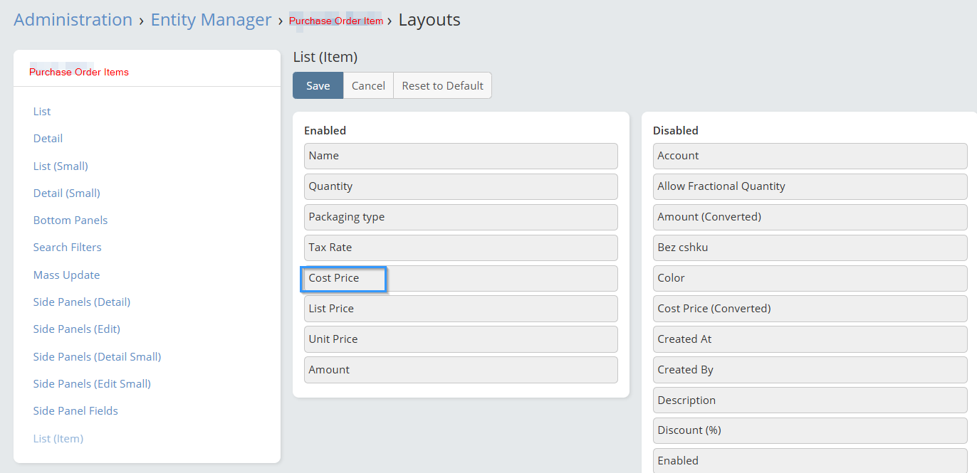Image resolution: width=977 pixels, height=473 pixels.
Task: Click the Packaging type enabled field
Action: click(x=460, y=217)
